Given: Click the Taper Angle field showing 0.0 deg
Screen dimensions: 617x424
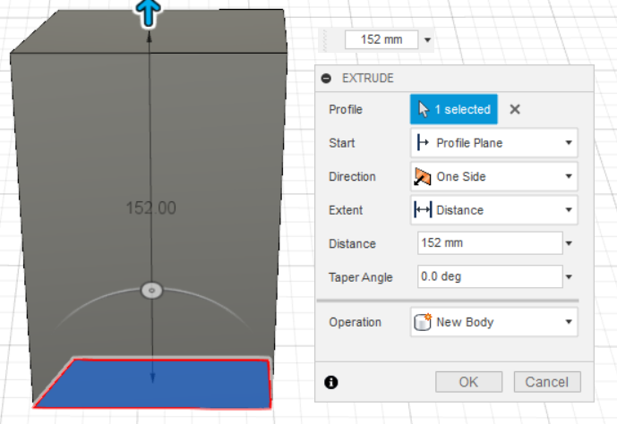Looking at the screenshot, I should tap(490, 276).
